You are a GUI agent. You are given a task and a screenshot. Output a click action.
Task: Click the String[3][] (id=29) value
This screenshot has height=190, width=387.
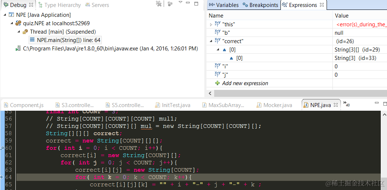pyautogui.click(x=357, y=50)
